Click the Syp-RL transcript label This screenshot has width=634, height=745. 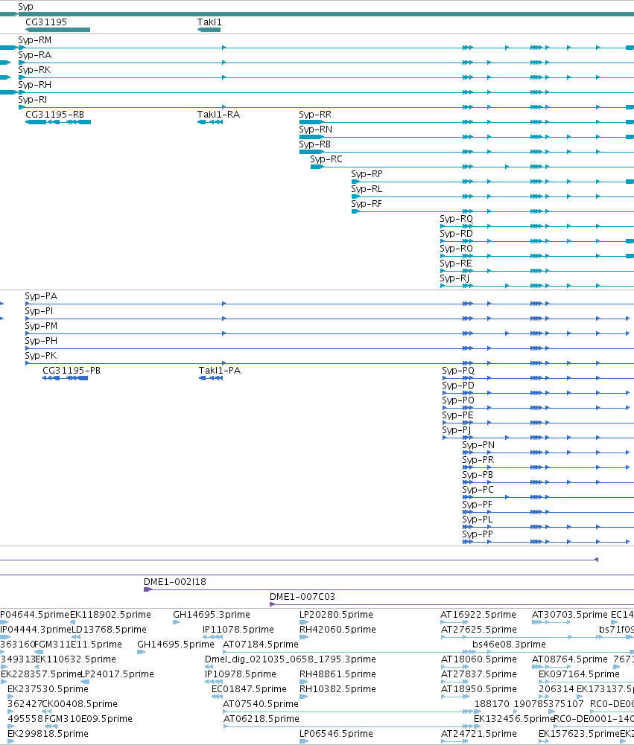pyautogui.click(x=367, y=188)
